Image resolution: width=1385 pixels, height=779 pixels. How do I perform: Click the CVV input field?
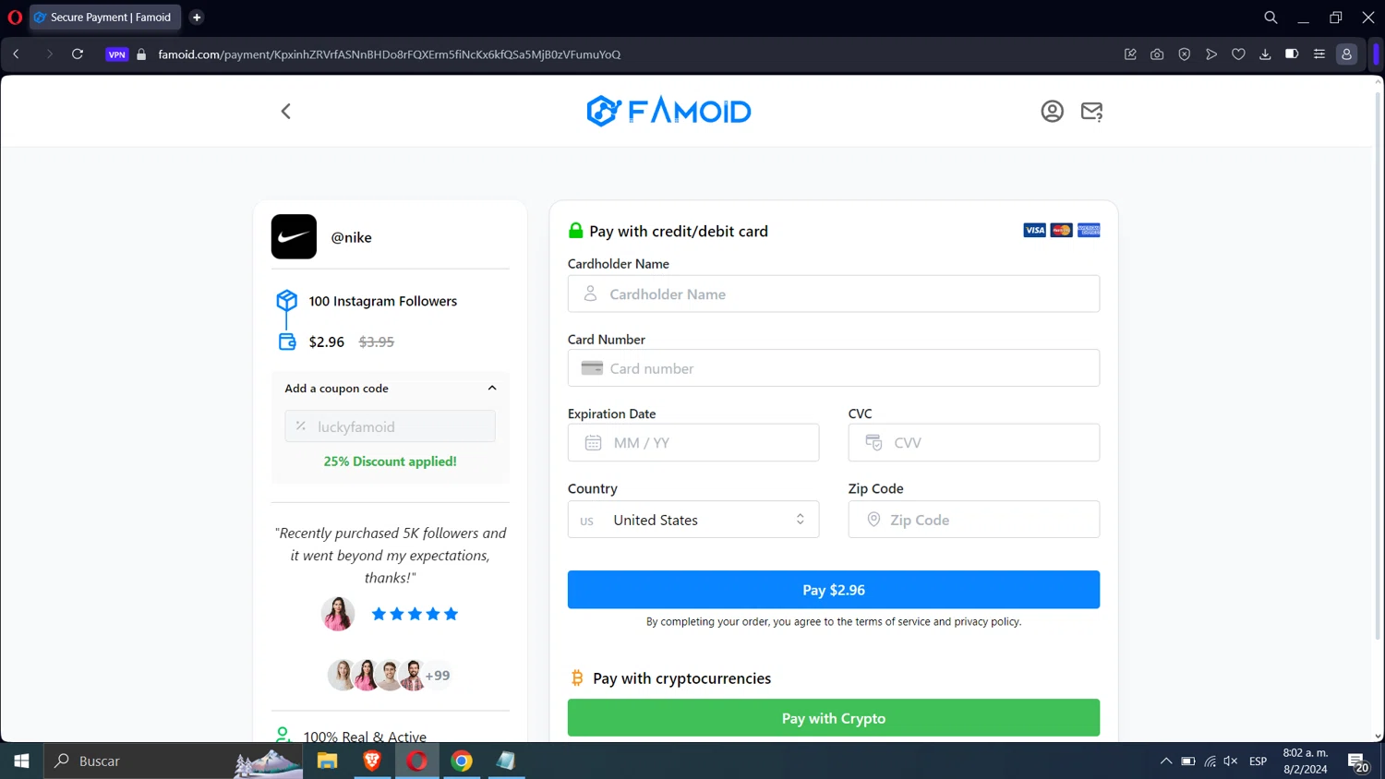(974, 443)
